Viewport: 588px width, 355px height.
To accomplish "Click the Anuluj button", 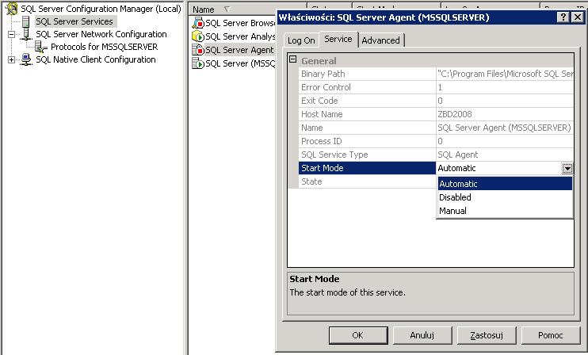I will (x=422, y=335).
